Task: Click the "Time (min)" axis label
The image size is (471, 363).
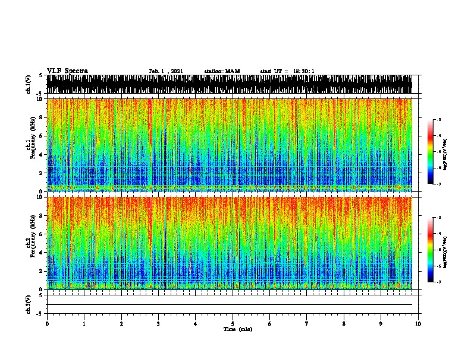Action: click(238, 329)
